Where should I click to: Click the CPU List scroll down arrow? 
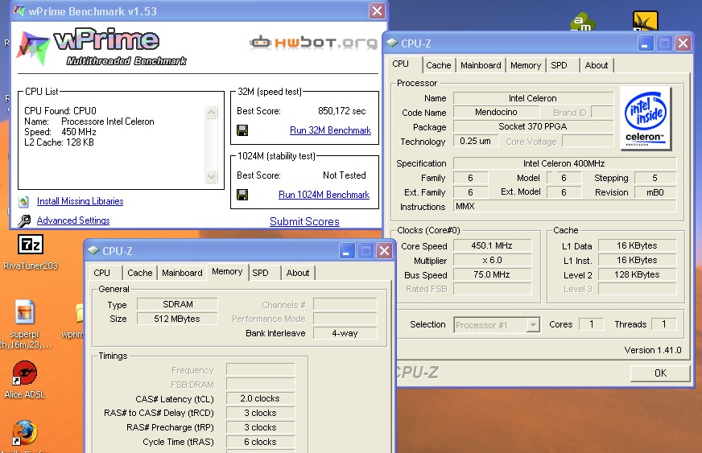211,176
